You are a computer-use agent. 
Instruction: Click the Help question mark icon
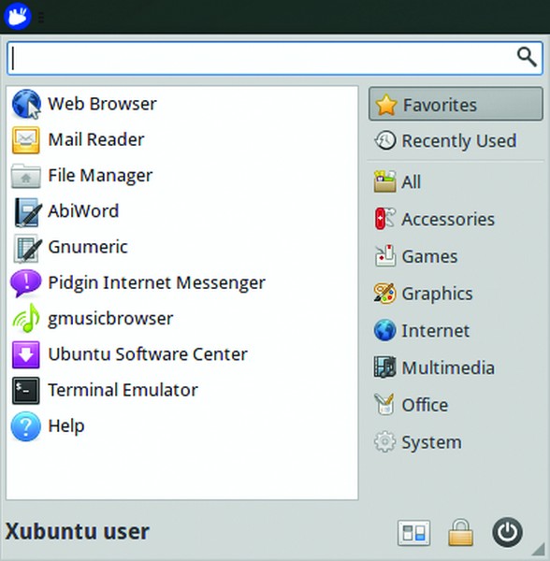26,426
